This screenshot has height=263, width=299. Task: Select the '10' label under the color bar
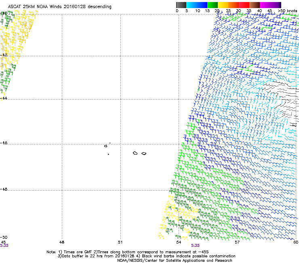pos(198,11)
